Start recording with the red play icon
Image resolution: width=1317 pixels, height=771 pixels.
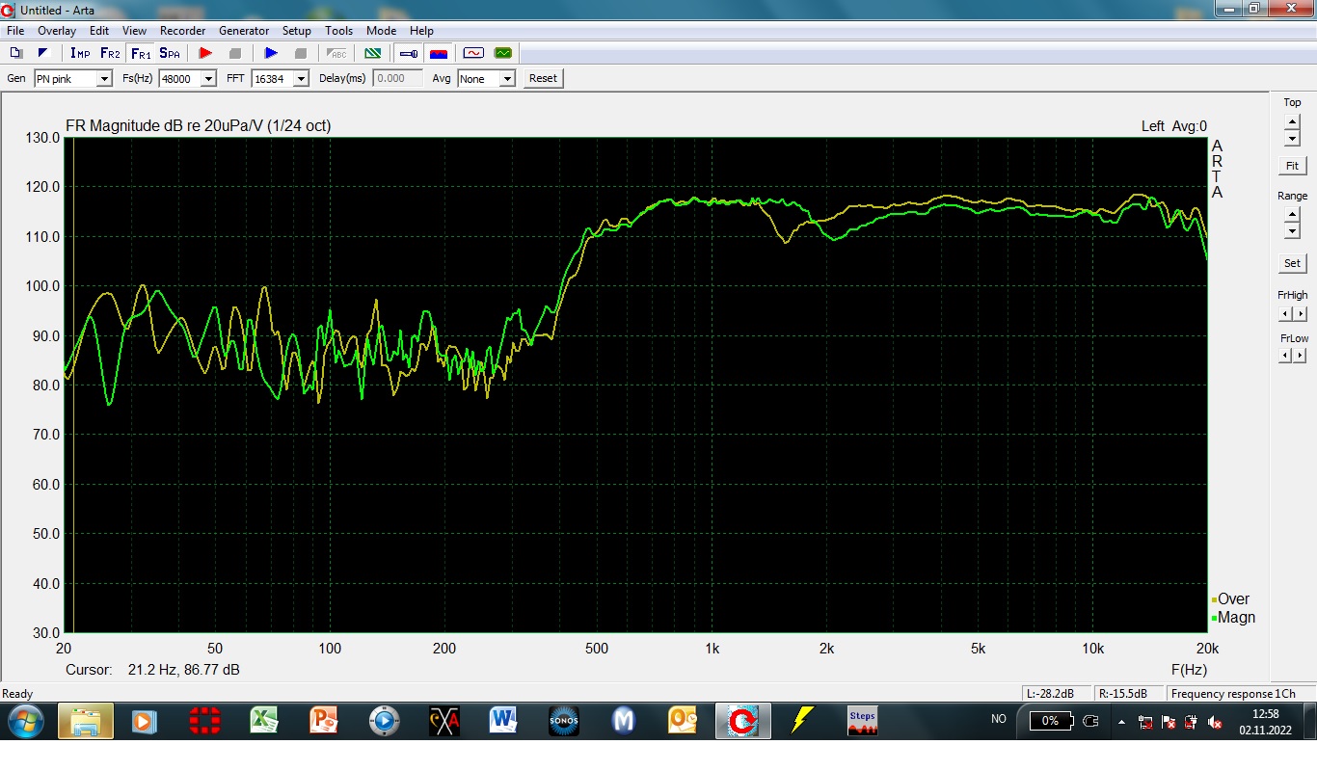tap(205, 53)
